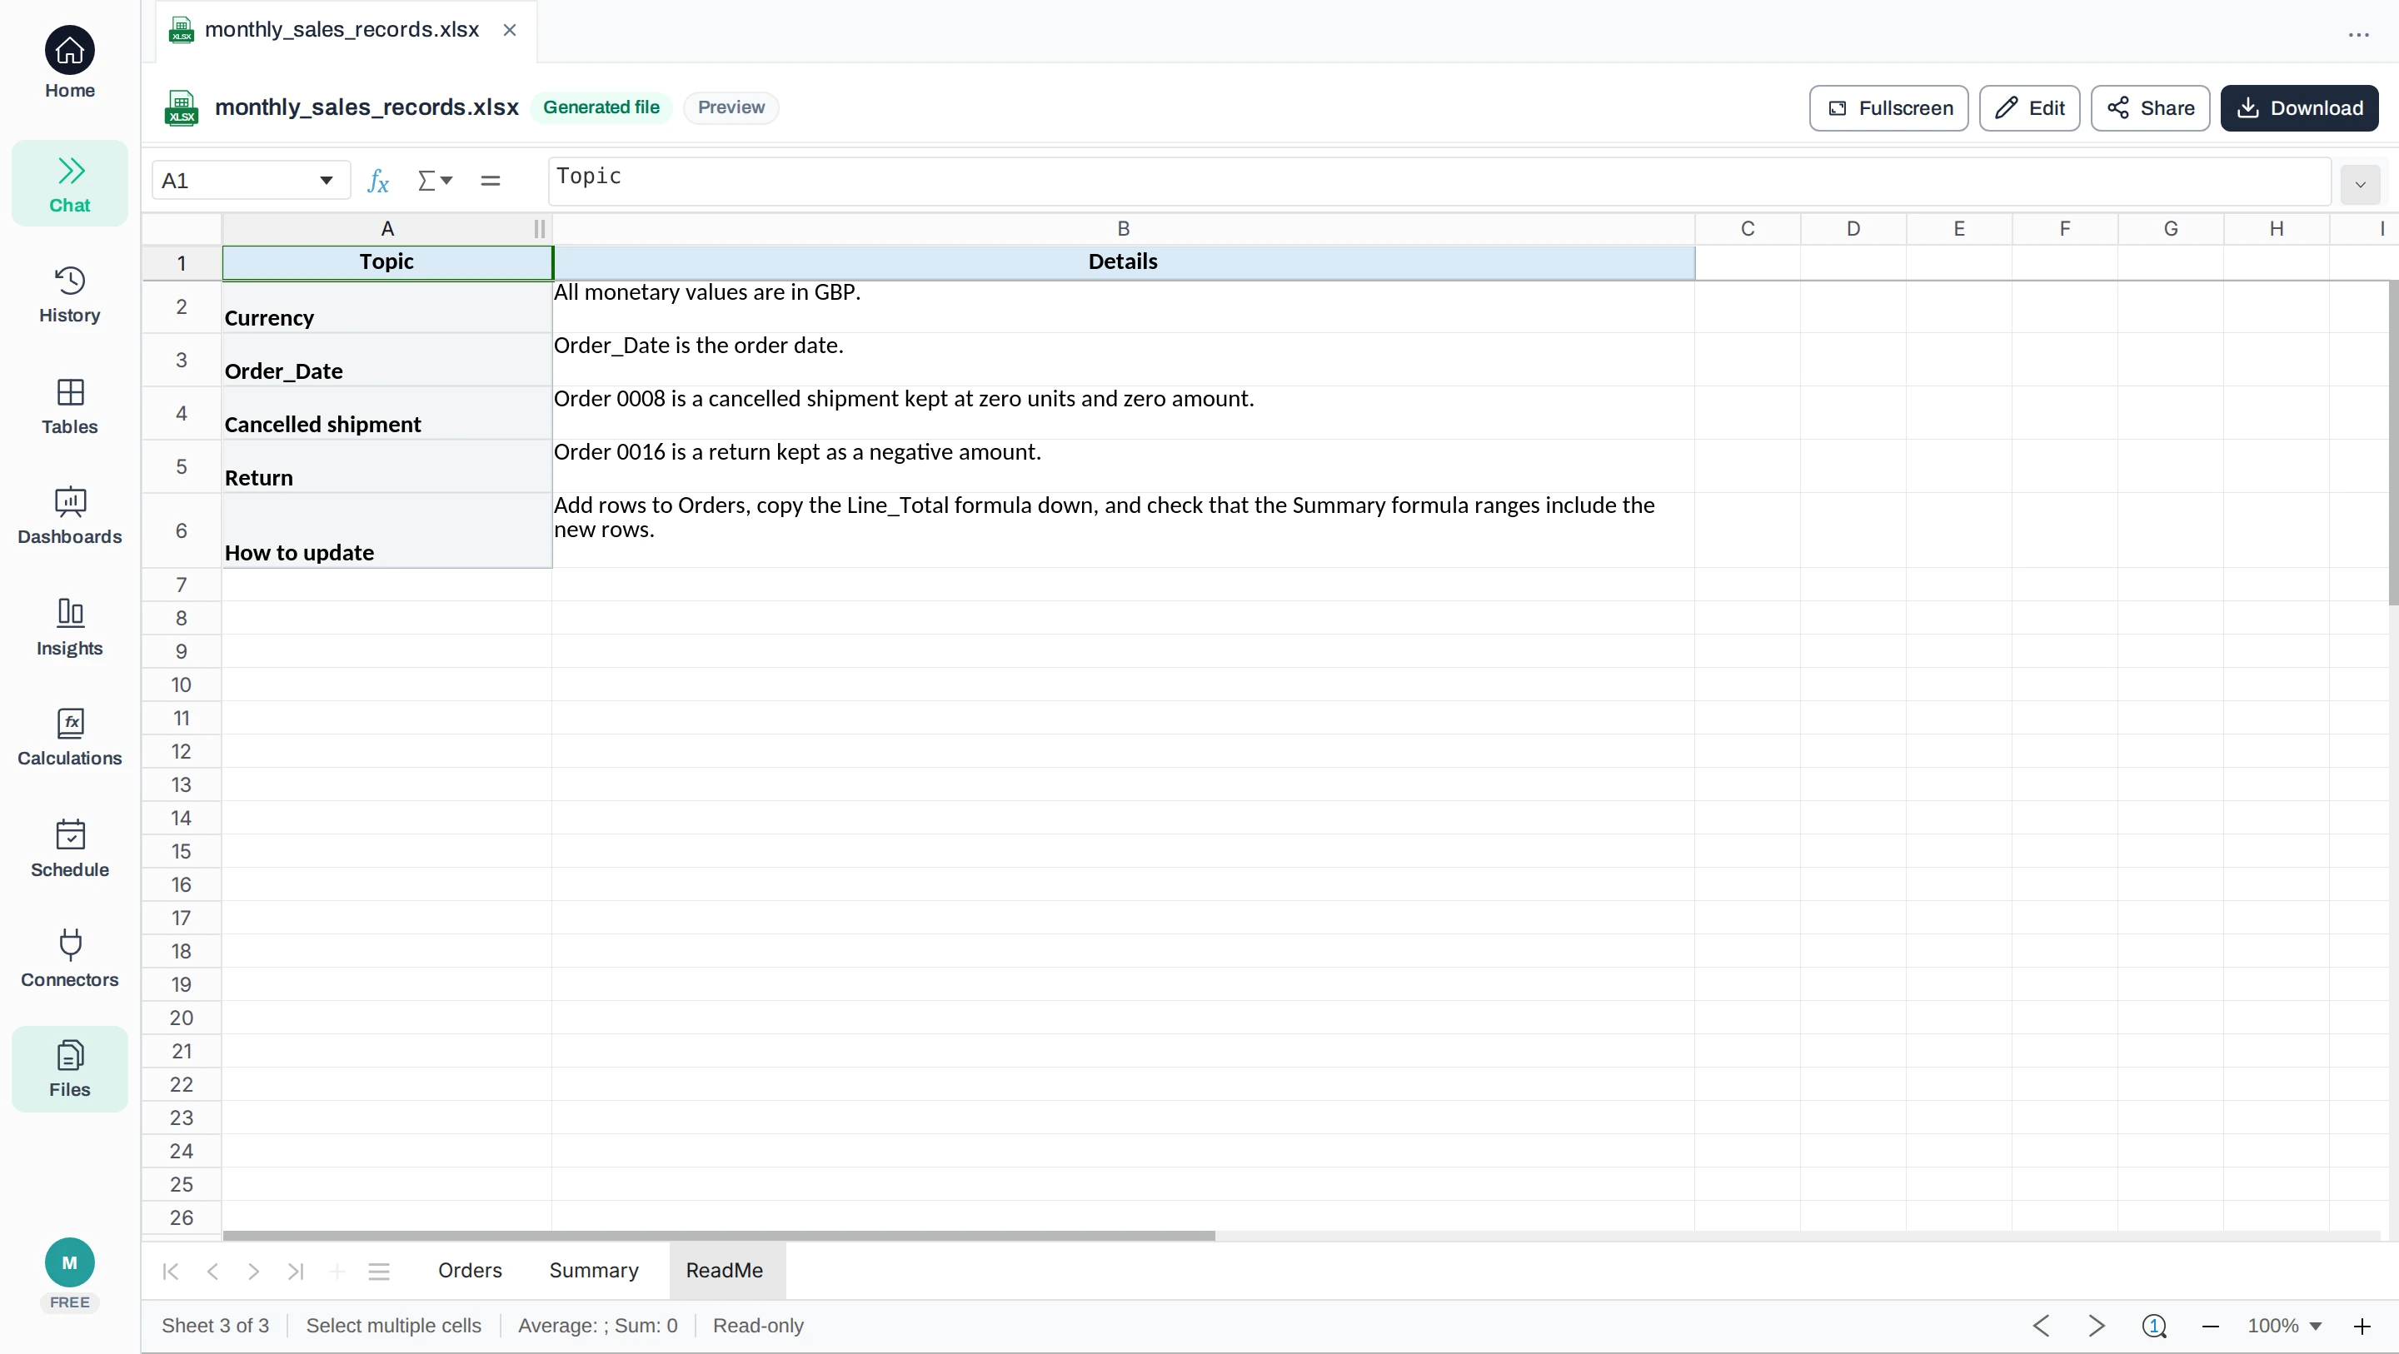Open the Tables section
This screenshot has height=1354, width=2399.
coord(70,406)
